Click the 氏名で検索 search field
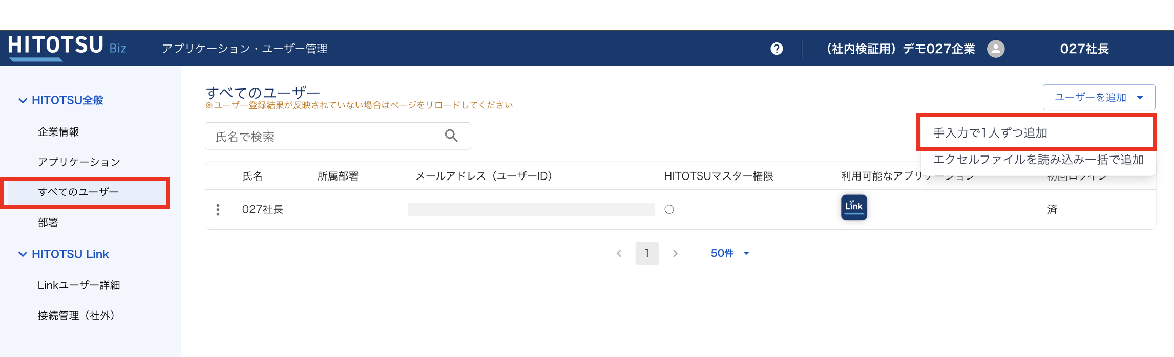This screenshot has height=357, width=1174. 325,136
